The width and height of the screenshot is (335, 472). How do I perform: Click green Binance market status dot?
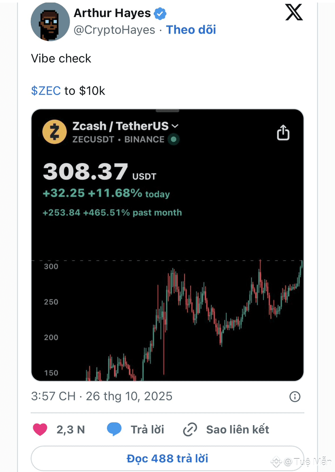174,140
